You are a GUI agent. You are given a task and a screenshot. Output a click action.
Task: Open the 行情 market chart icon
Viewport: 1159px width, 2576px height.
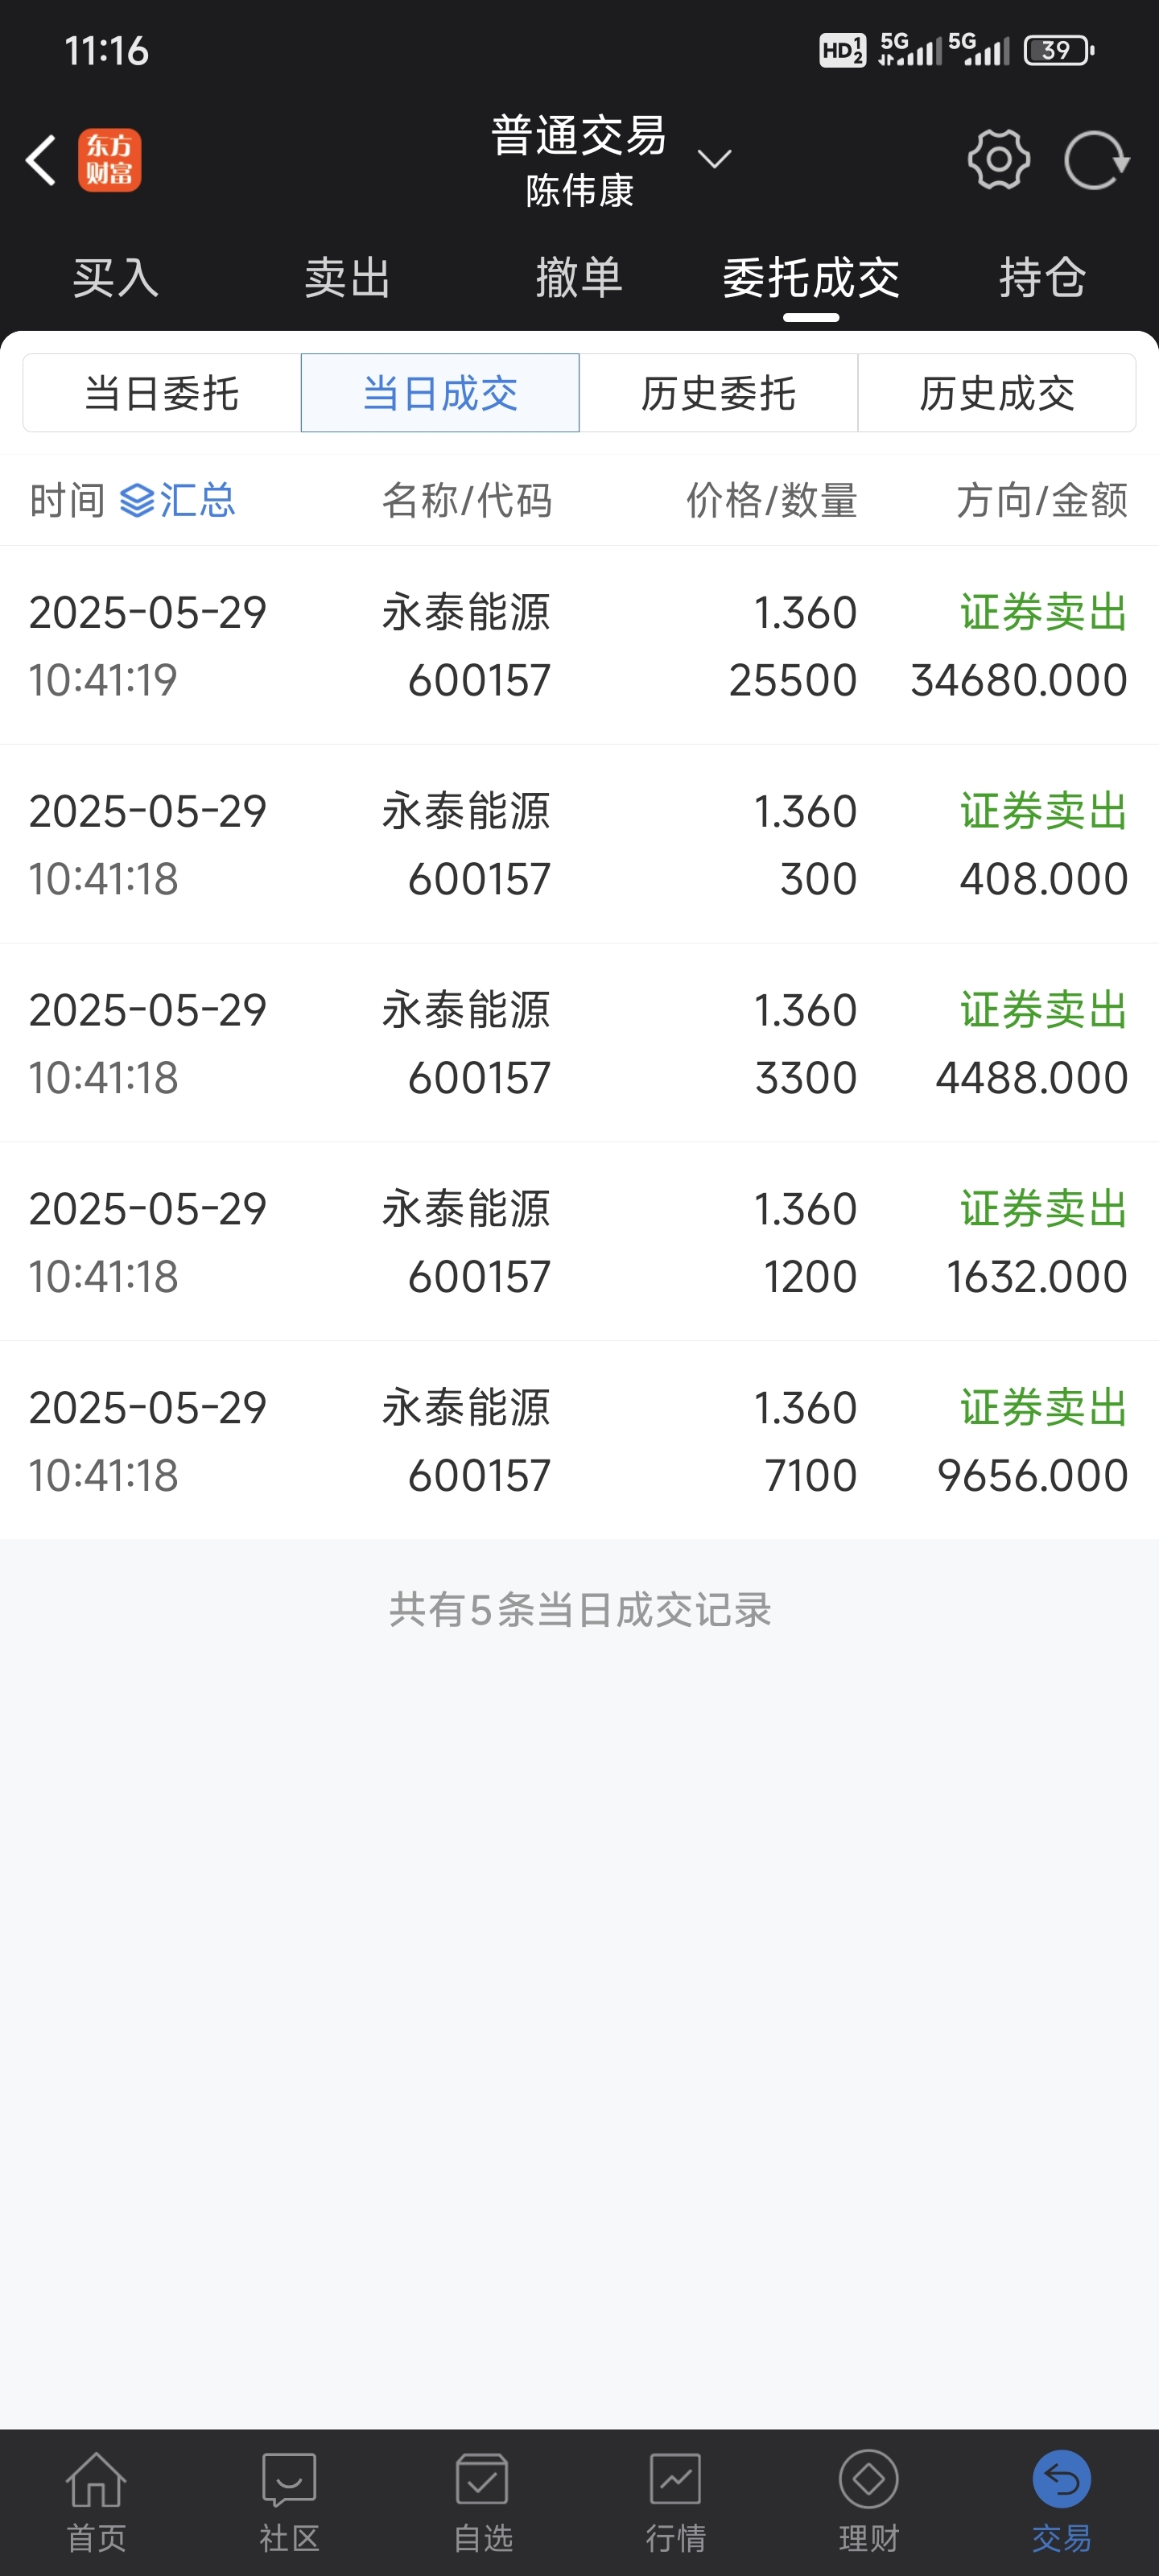(675, 2480)
